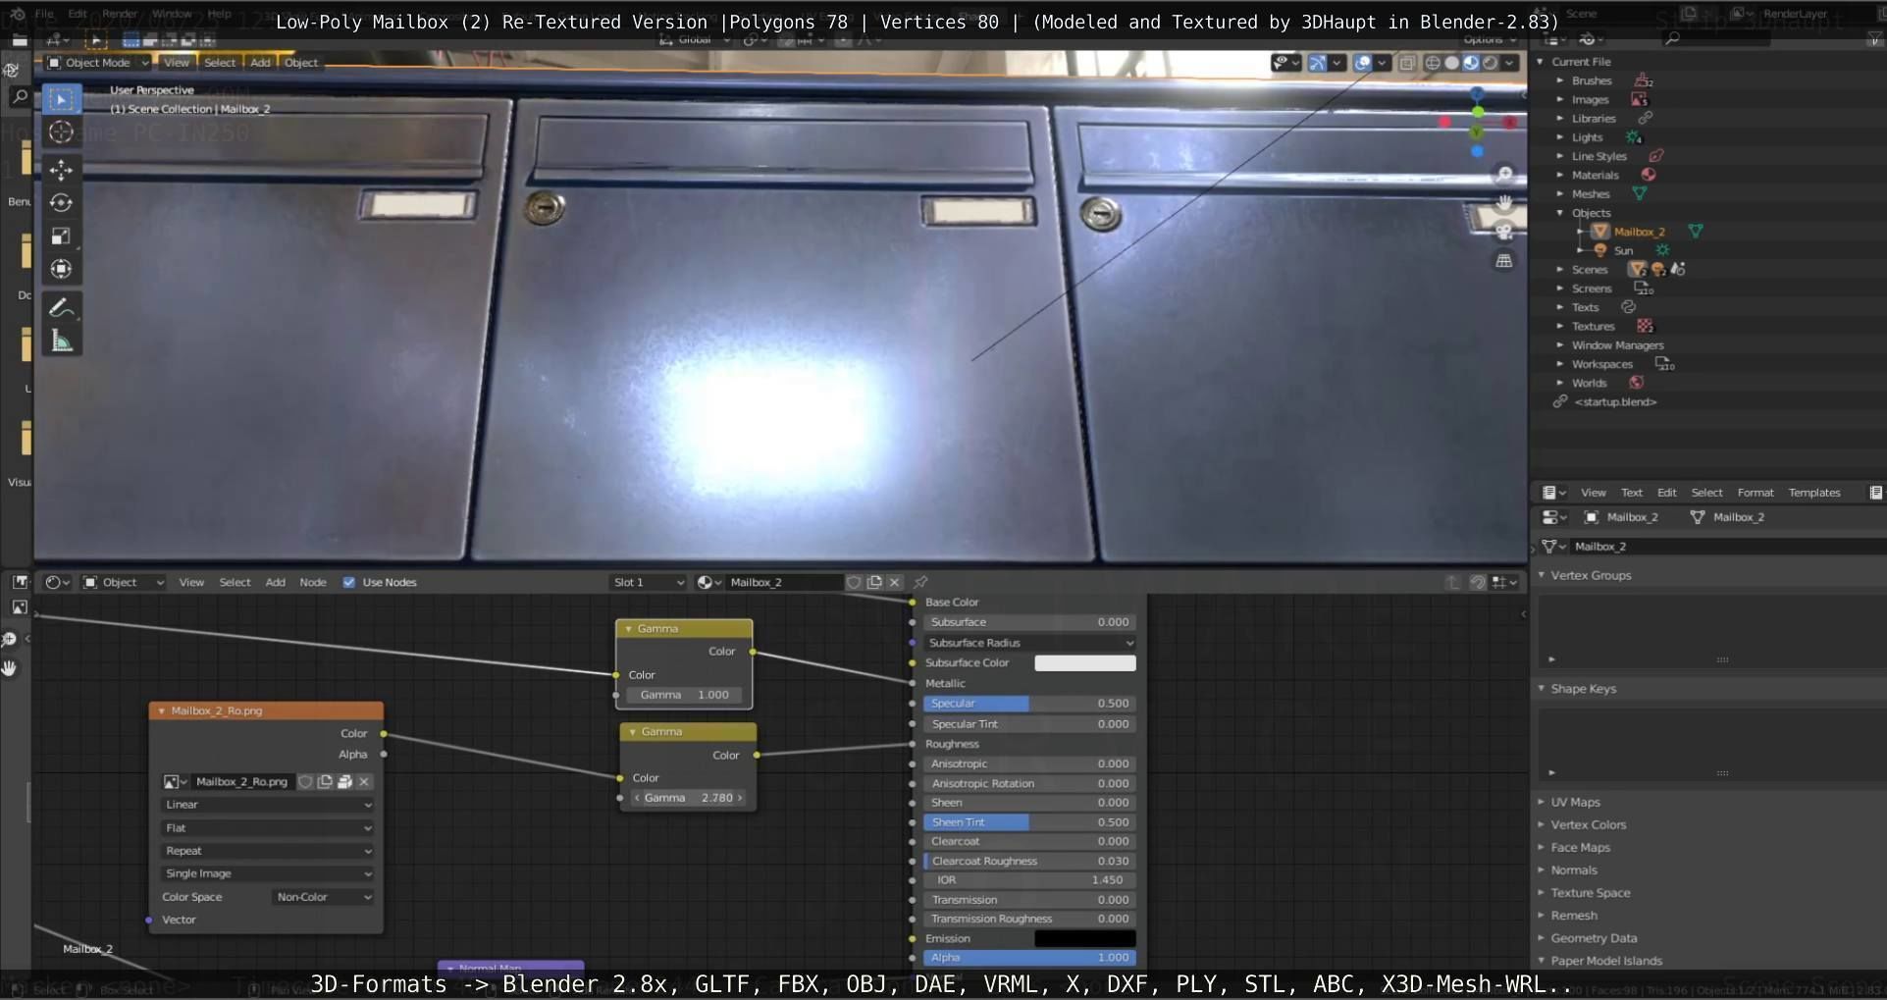The width and height of the screenshot is (1887, 1000).
Task: Switch perspective/orthographic with the grid gizmo
Action: [1504, 261]
